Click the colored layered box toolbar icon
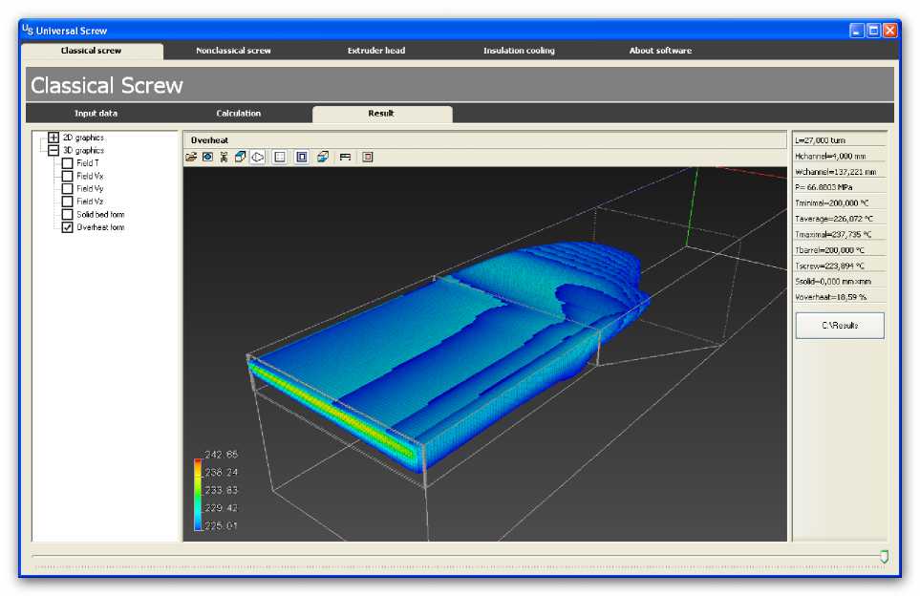This screenshot has width=920, height=596. coord(324,157)
